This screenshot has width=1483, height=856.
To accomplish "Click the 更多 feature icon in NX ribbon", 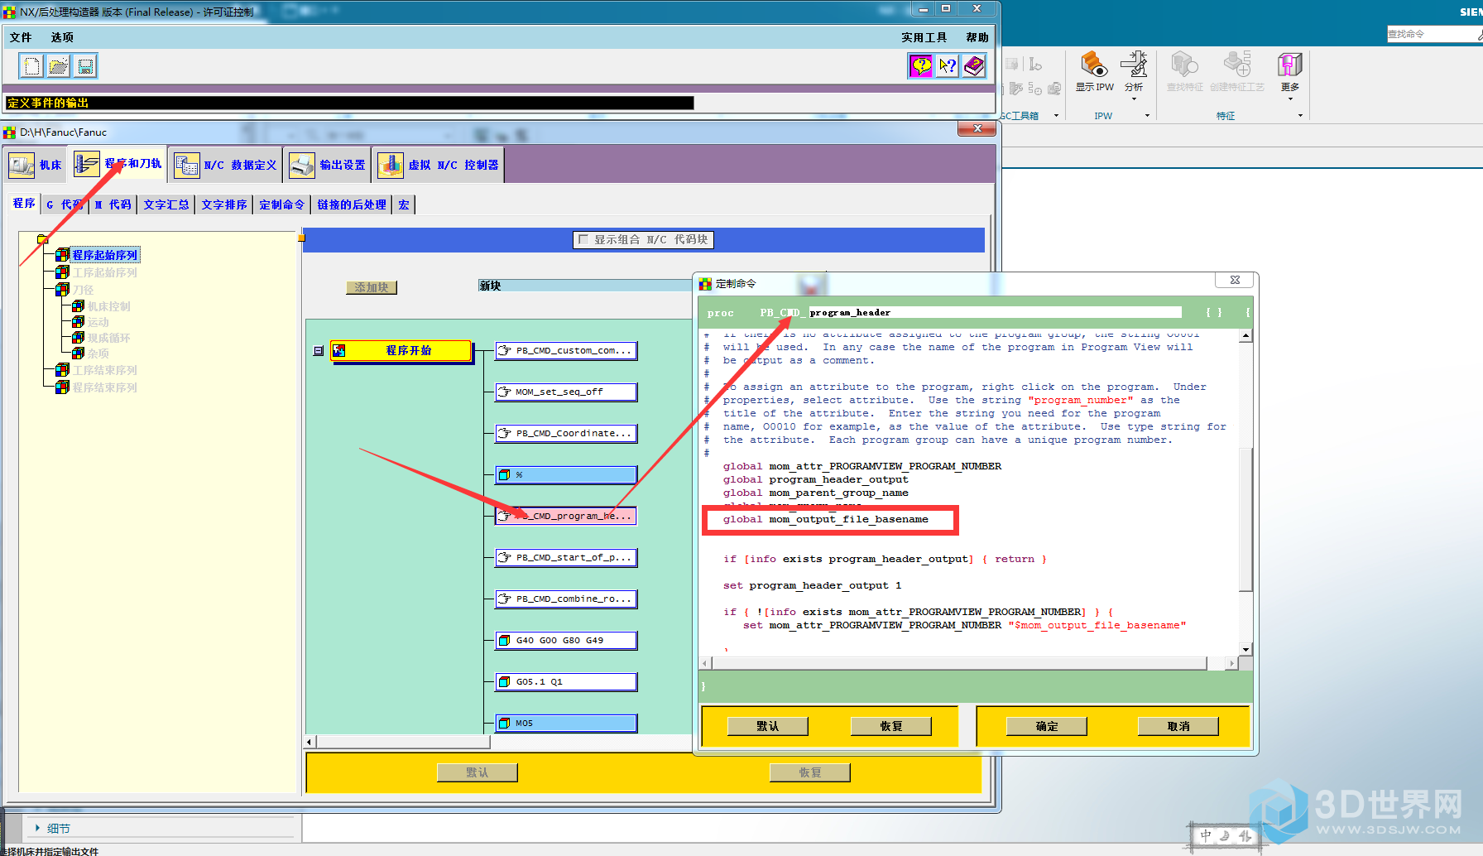I will coord(1290,65).
